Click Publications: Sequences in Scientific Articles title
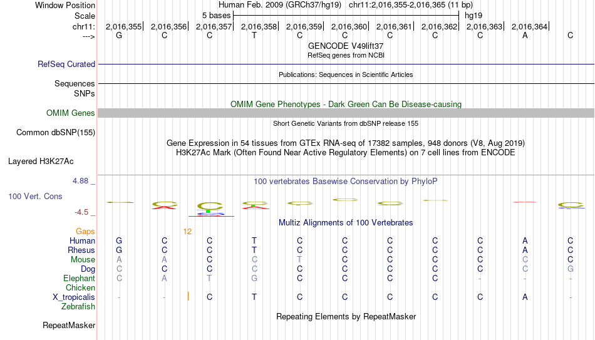Viewport: 595px width, 340px height. tap(346, 75)
